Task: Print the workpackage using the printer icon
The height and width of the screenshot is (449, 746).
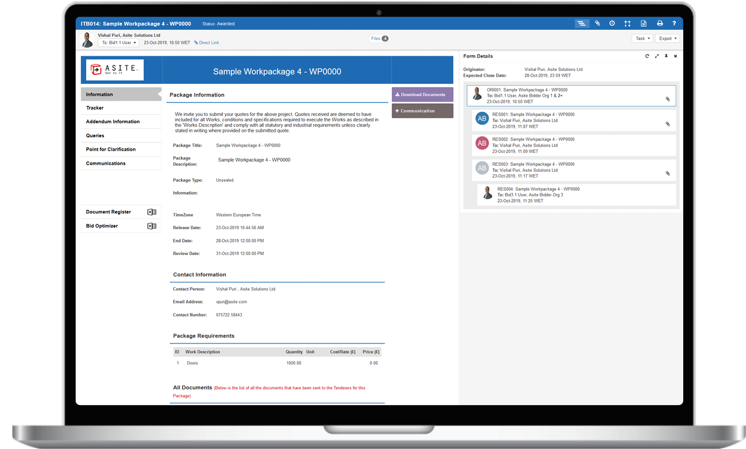Action: click(659, 23)
